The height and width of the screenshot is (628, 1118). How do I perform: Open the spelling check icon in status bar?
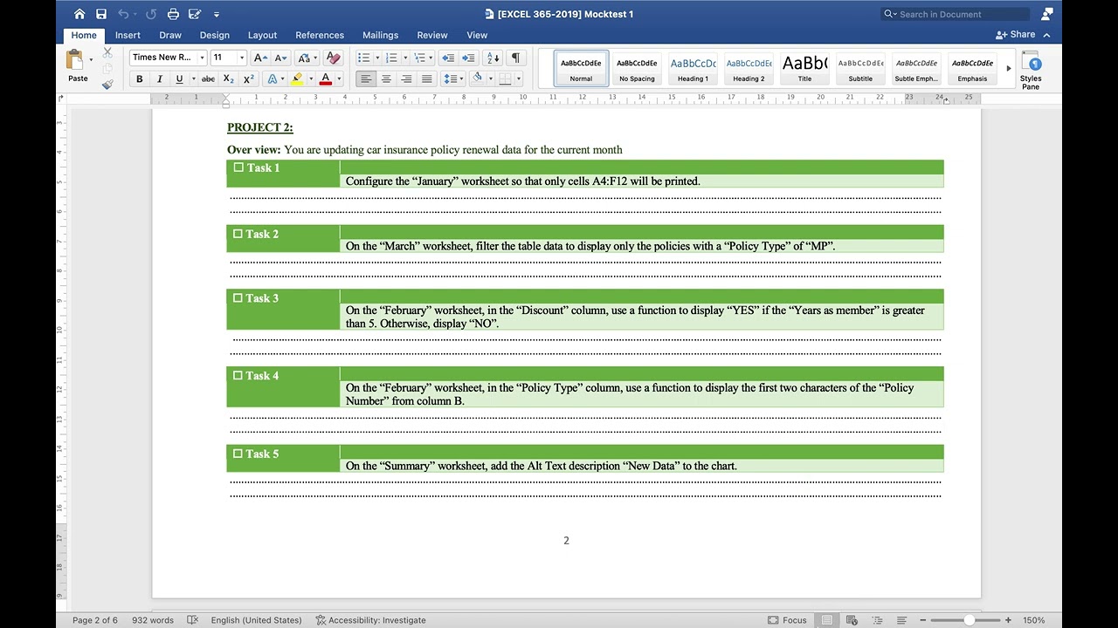click(192, 620)
